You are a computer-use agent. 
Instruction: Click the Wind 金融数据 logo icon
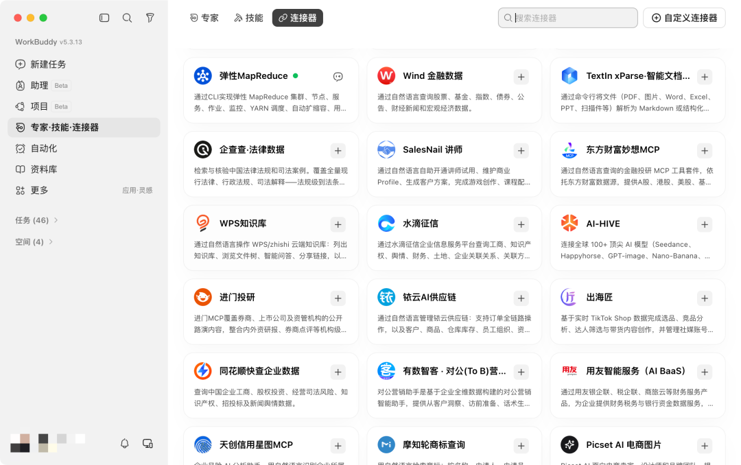386,75
